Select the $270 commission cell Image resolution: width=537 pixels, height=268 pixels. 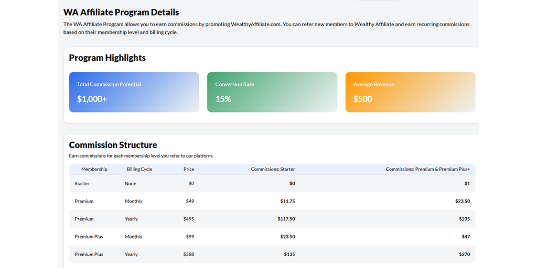pos(465,255)
